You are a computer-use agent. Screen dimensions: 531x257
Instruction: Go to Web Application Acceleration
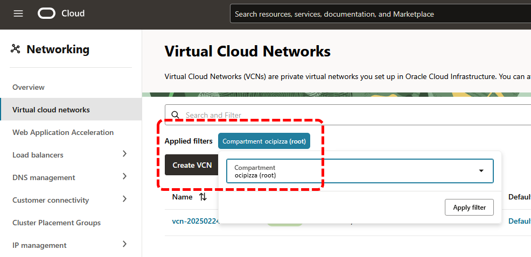point(63,132)
